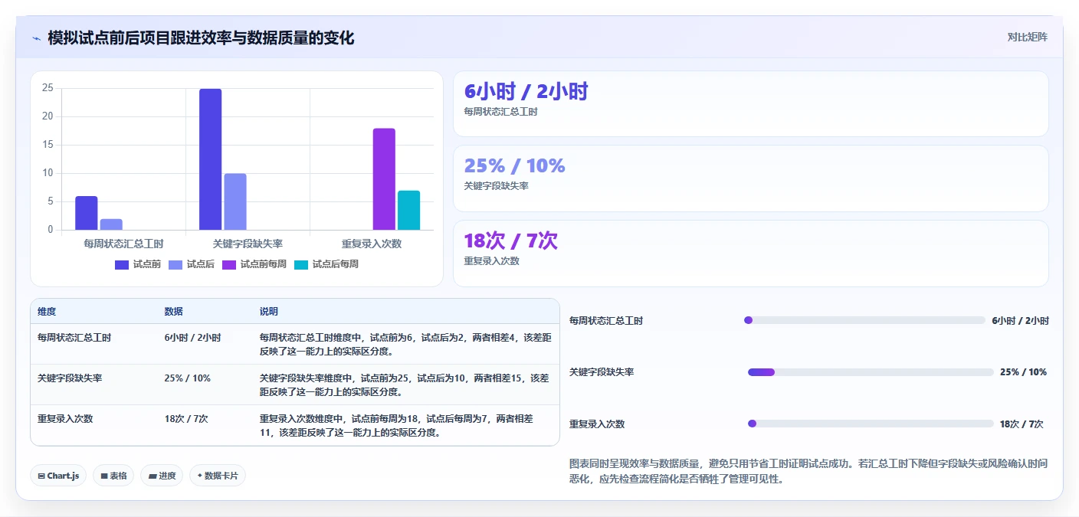Click the lightning icon beside the header title
This screenshot has width=1079, height=517.
[36, 38]
